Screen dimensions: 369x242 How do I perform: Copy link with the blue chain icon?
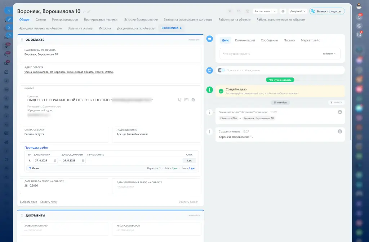click(9, 19)
